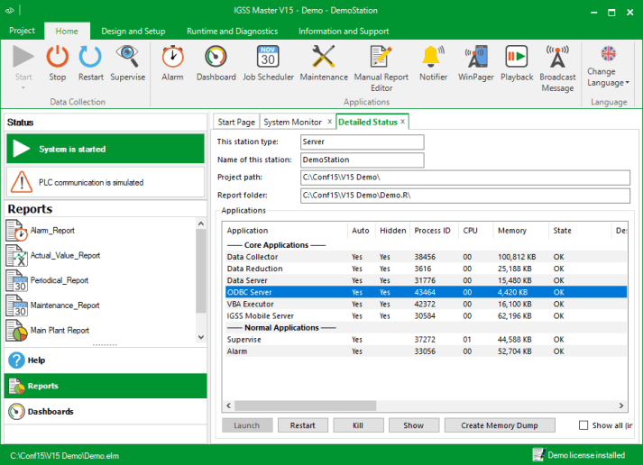Click the Notifier bell icon
Image resolution: width=643 pixels, height=465 pixels.
(433, 58)
